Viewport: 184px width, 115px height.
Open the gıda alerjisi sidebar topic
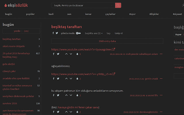9,64
